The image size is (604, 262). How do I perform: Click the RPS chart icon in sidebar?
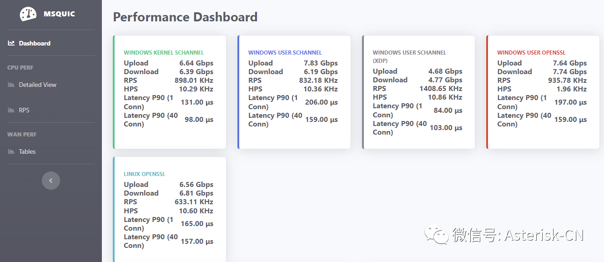11,110
